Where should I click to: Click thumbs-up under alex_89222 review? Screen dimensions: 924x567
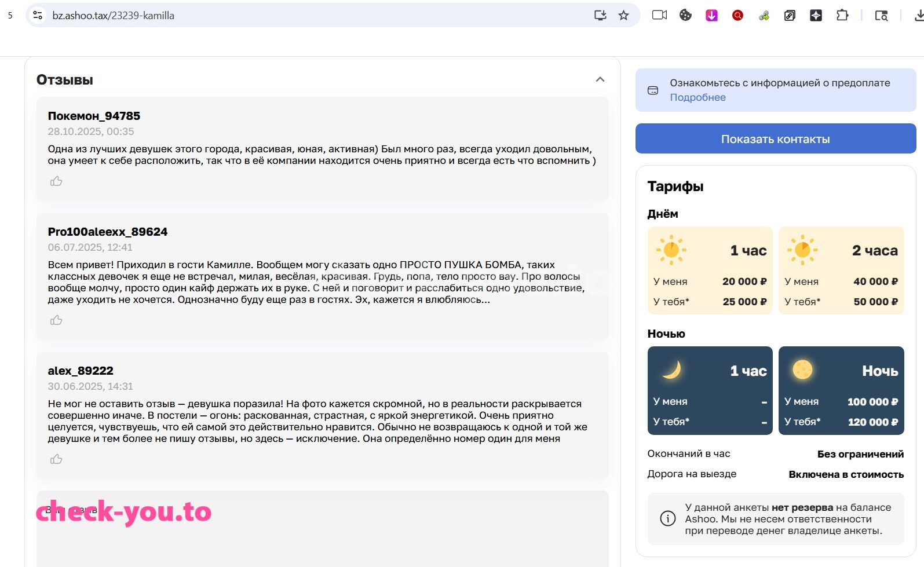coord(56,459)
